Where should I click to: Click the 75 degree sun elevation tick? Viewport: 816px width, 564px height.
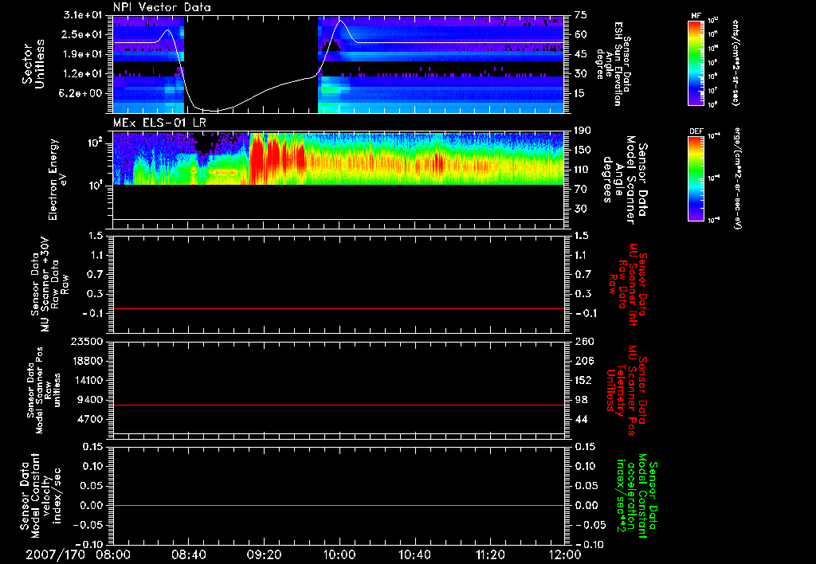pos(581,15)
